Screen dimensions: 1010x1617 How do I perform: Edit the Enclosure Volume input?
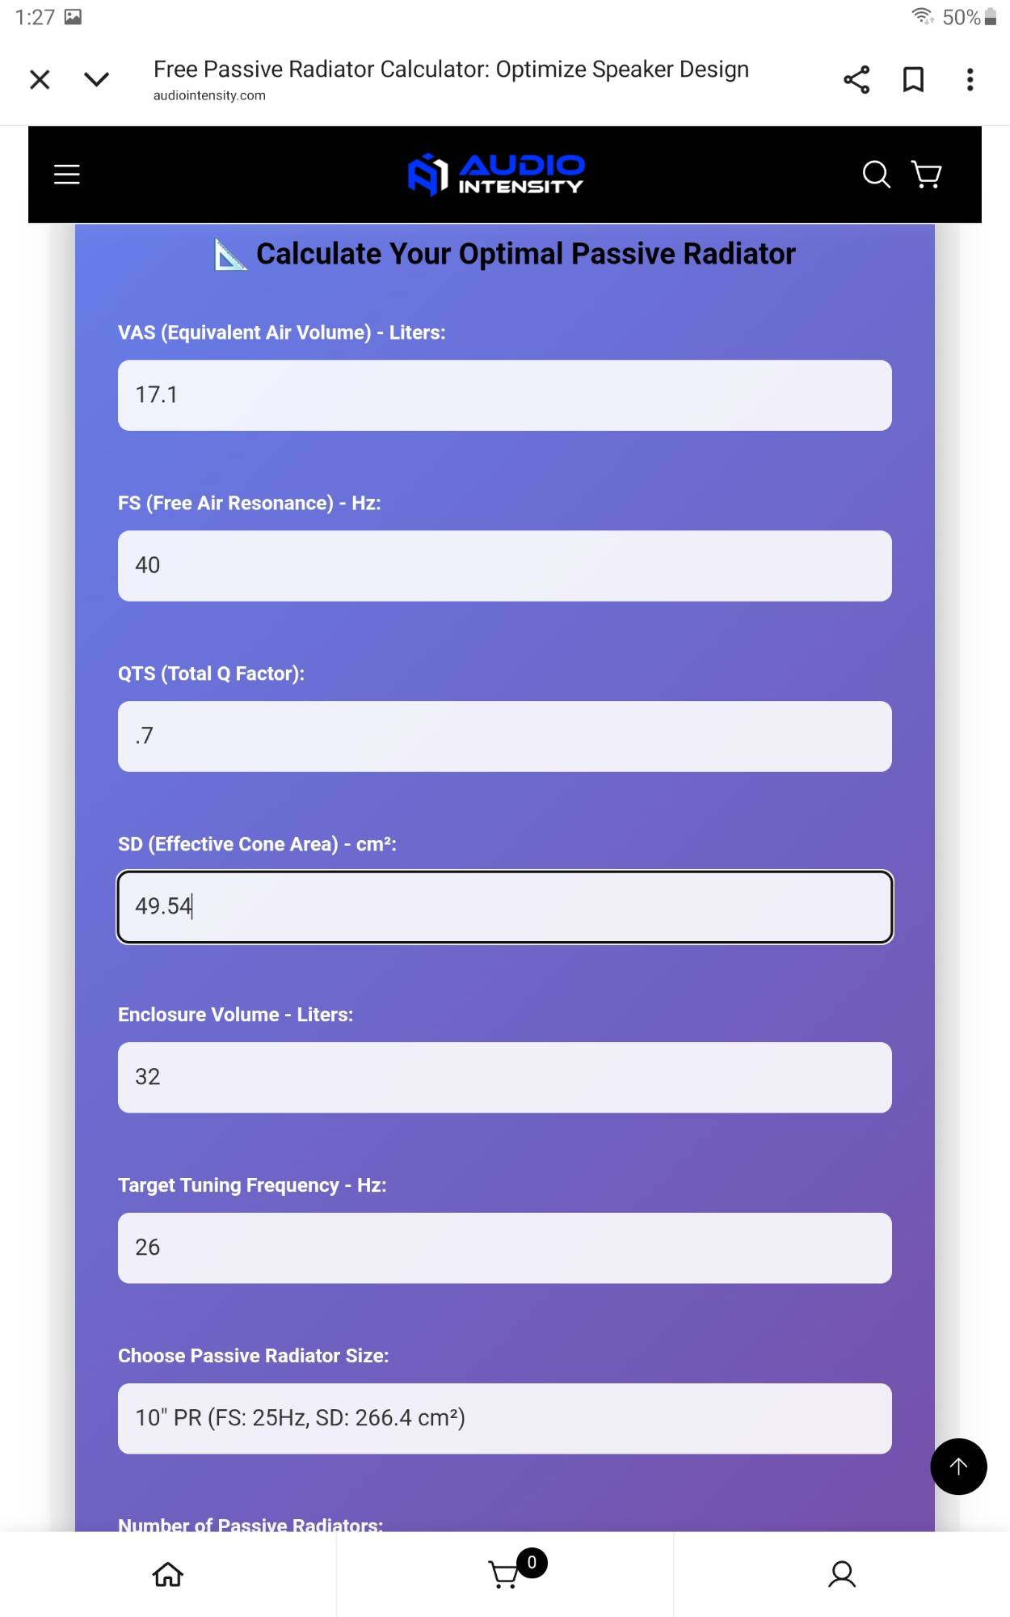(x=504, y=1077)
